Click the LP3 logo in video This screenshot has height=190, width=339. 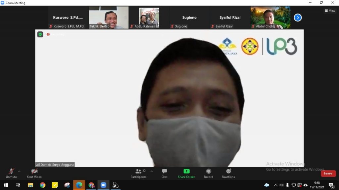tap(282, 46)
